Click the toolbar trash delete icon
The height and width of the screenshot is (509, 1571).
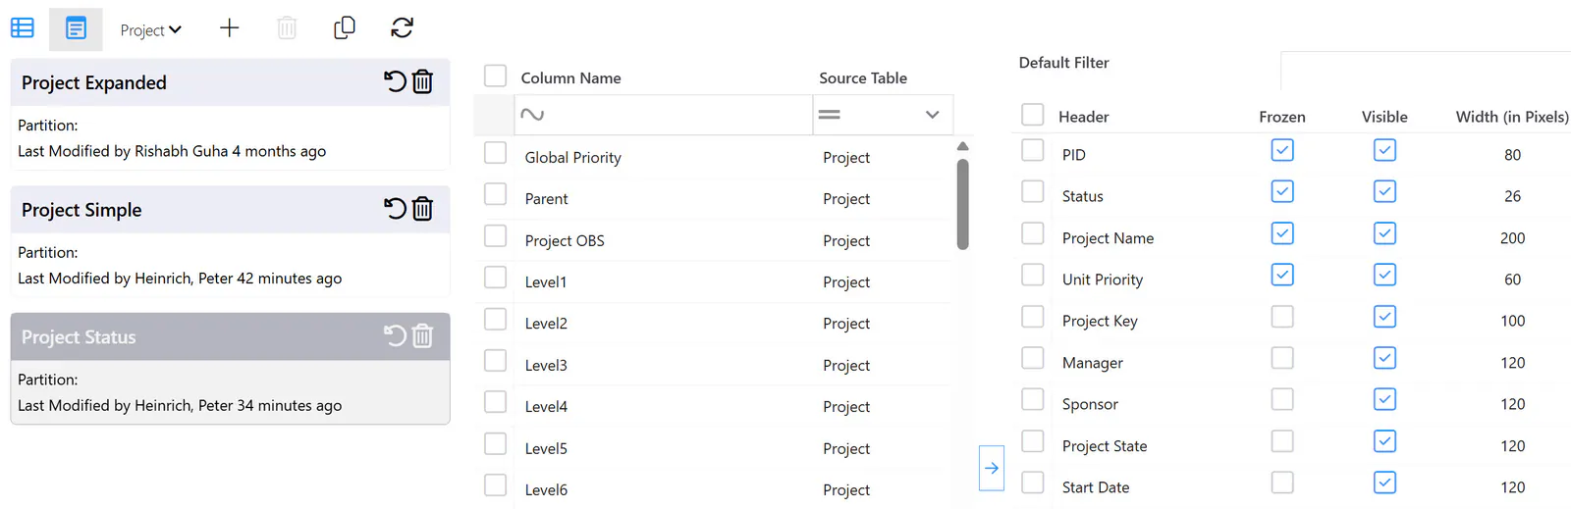coord(287,27)
